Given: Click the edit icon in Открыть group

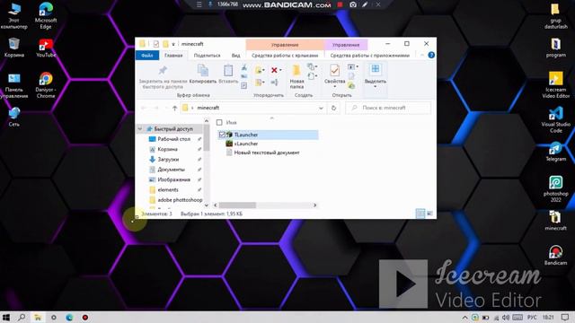Looking at the screenshot, I should tap(351, 76).
